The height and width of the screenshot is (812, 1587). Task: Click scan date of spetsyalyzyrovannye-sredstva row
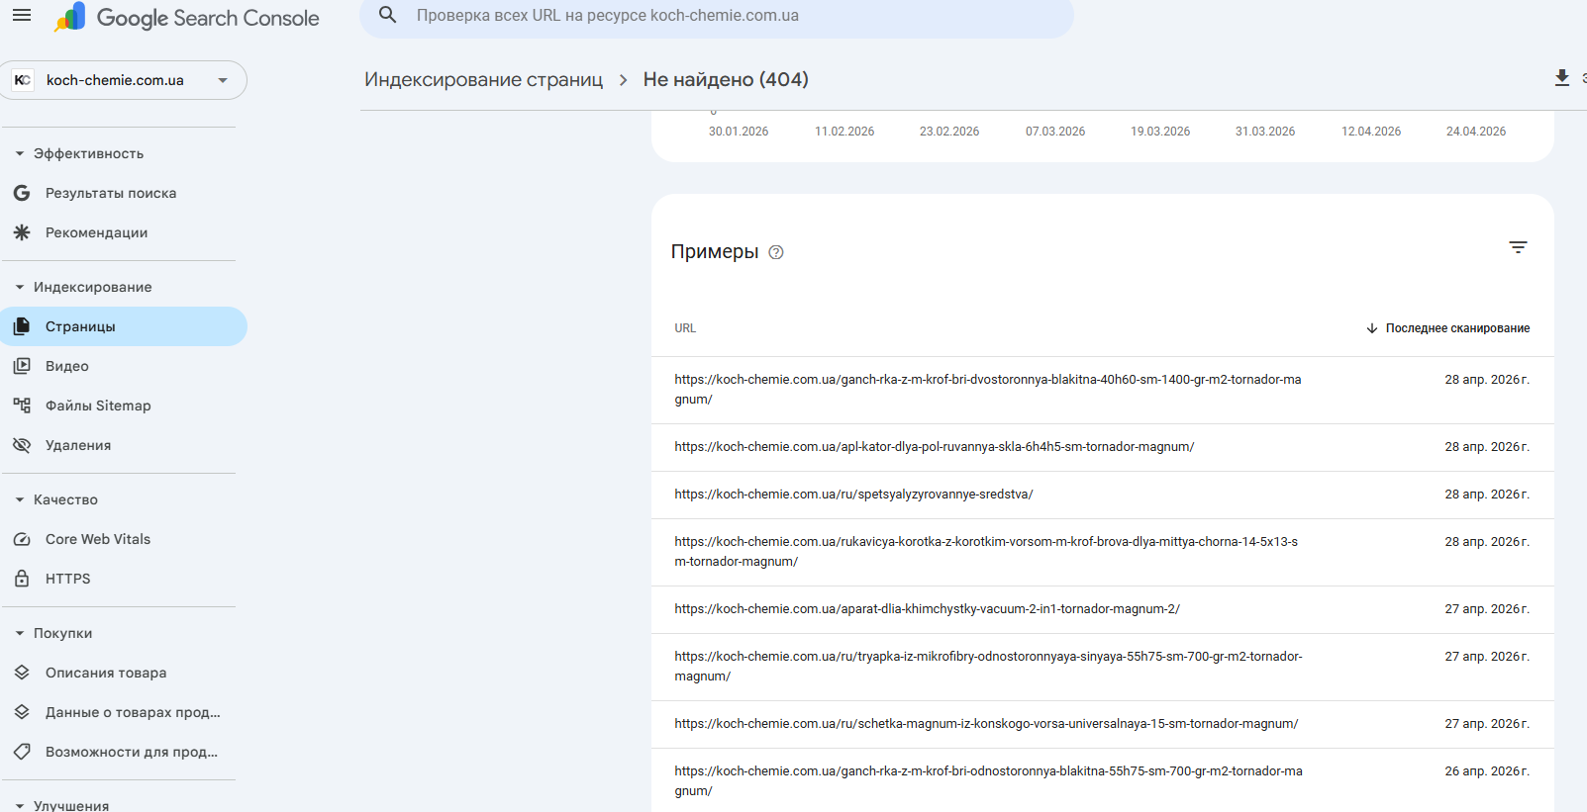[x=1487, y=495]
